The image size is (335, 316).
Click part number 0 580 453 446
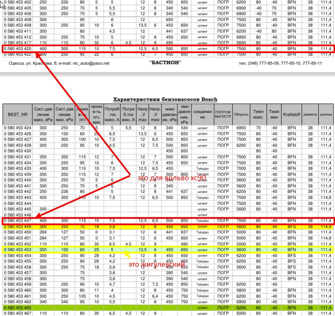18,215
